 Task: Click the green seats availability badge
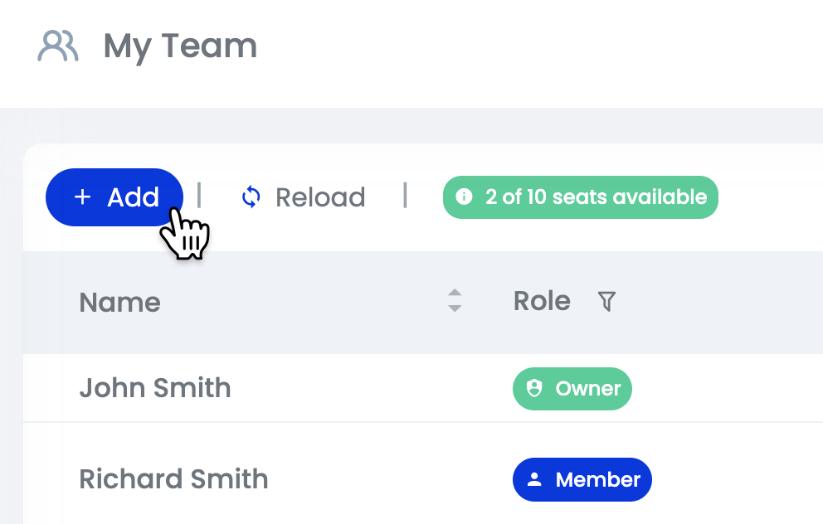pos(580,197)
